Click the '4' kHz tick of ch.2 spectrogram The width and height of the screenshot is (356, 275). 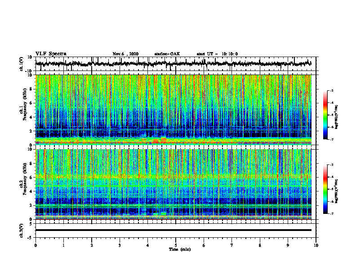point(31,191)
